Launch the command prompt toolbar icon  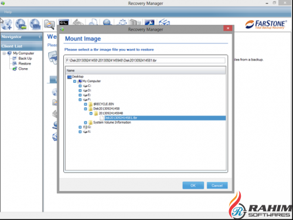tap(64, 22)
